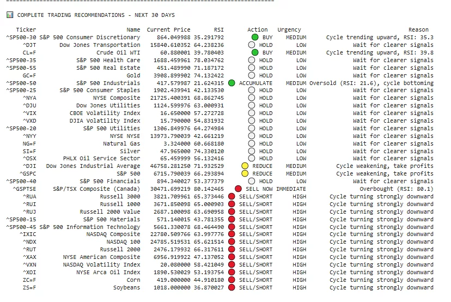Click the Reason column header
The image size is (451, 302).
[x=418, y=30]
